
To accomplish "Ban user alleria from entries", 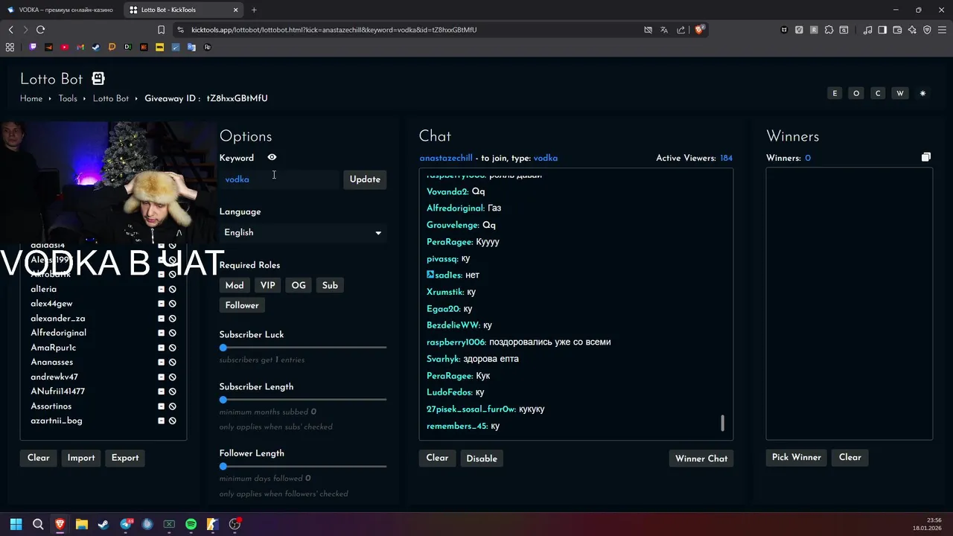I will [172, 289].
